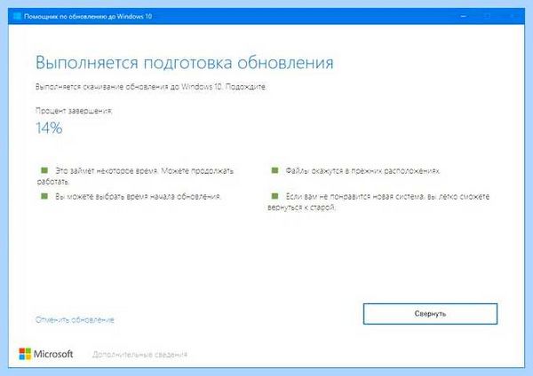Click the Свернуть button
Image resolution: width=533 pixels, height=376 pixels.
(430, 314)
